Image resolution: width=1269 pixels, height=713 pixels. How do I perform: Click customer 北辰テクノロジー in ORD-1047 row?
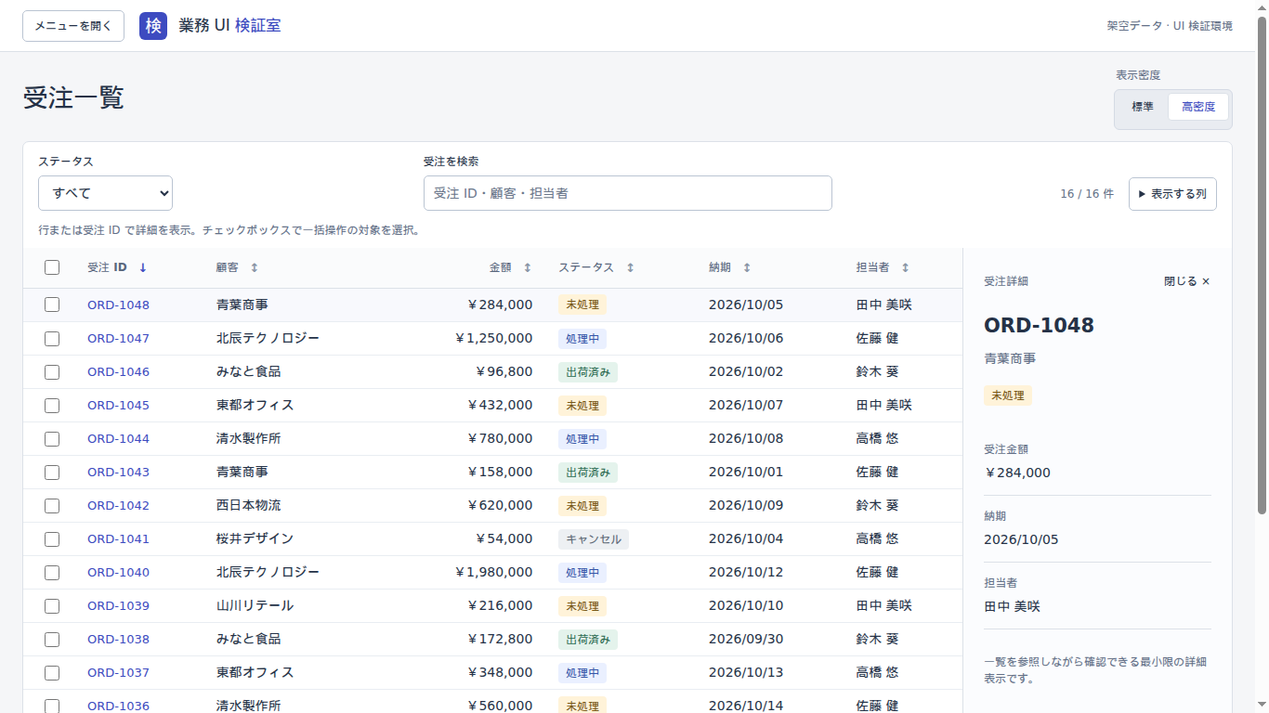[268, 338]
